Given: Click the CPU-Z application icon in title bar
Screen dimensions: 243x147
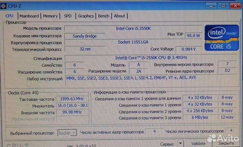Looking at the screenshot, I should (3, 6).
